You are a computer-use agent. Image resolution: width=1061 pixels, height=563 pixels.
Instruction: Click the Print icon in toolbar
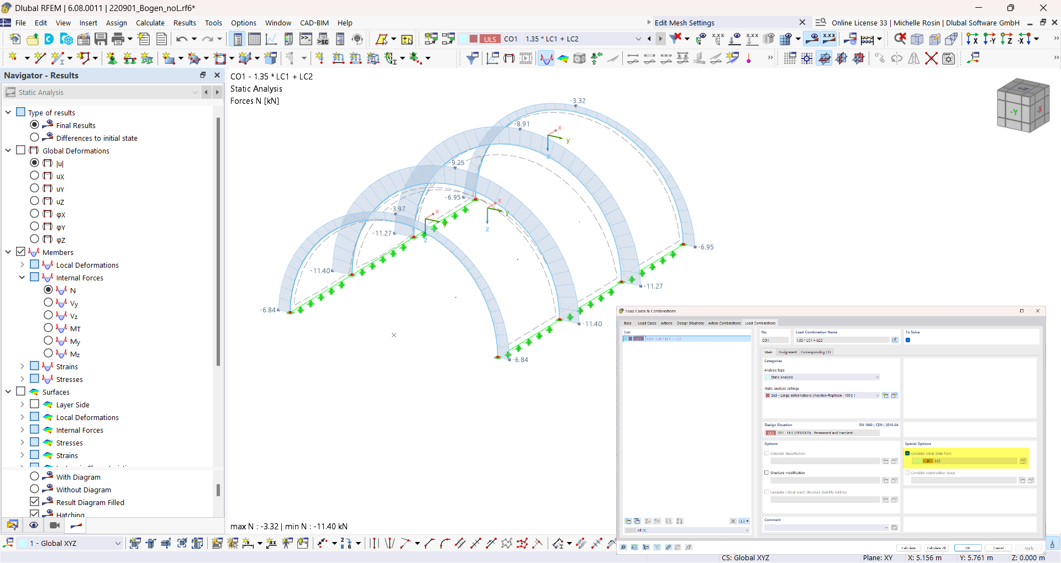[x=118, y=39]
